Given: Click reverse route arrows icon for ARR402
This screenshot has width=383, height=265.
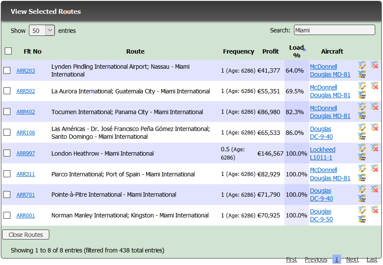Looking at the screenshot, I should (x=362, y=115).
